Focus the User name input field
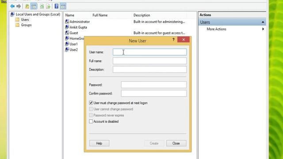This screenshot has width=283, height=159. (x=149, y=52)
